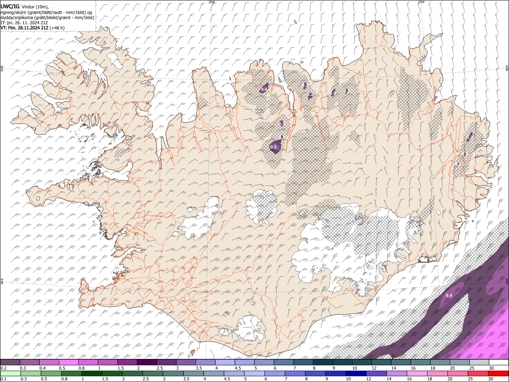The width and height of the screenshot is (509, 382).
Task: Select the 'VT: Fim. 28.11.2024 21Z' valid time text
Action: click(x=24, y=28)
